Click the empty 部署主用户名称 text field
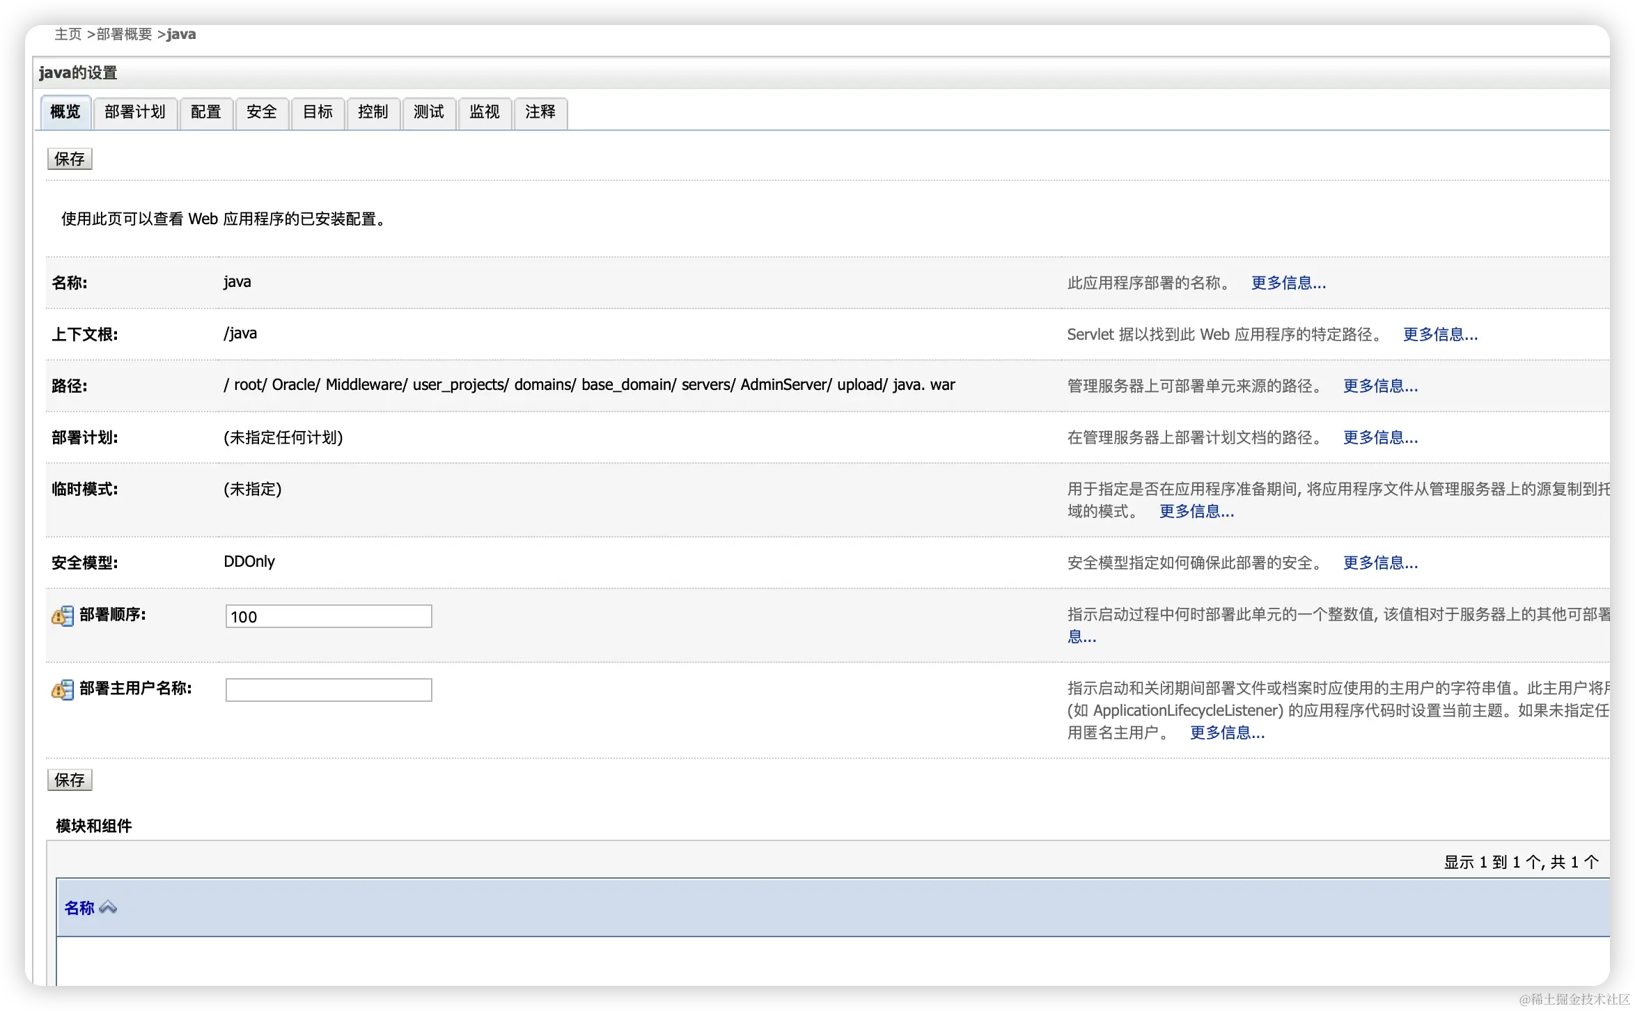The height and width of the screenshot is (1011, 1635). point(328,690)
